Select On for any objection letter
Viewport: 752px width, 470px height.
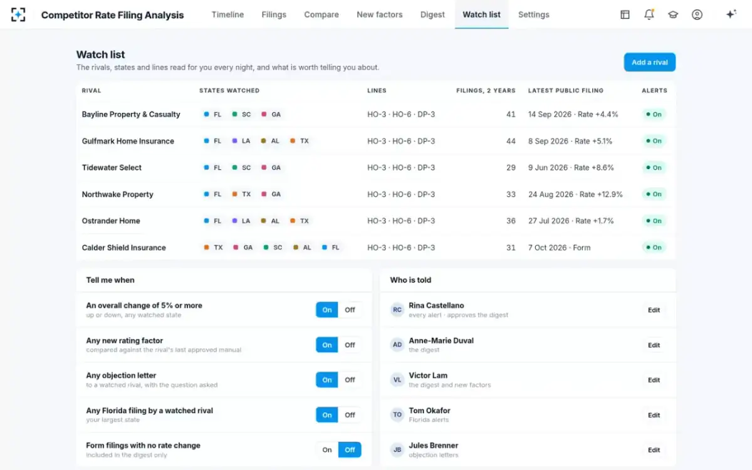(x=327, y=380)
